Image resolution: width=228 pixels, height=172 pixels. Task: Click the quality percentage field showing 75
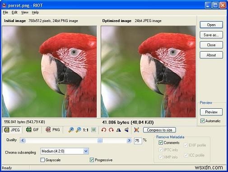point(138,141)
